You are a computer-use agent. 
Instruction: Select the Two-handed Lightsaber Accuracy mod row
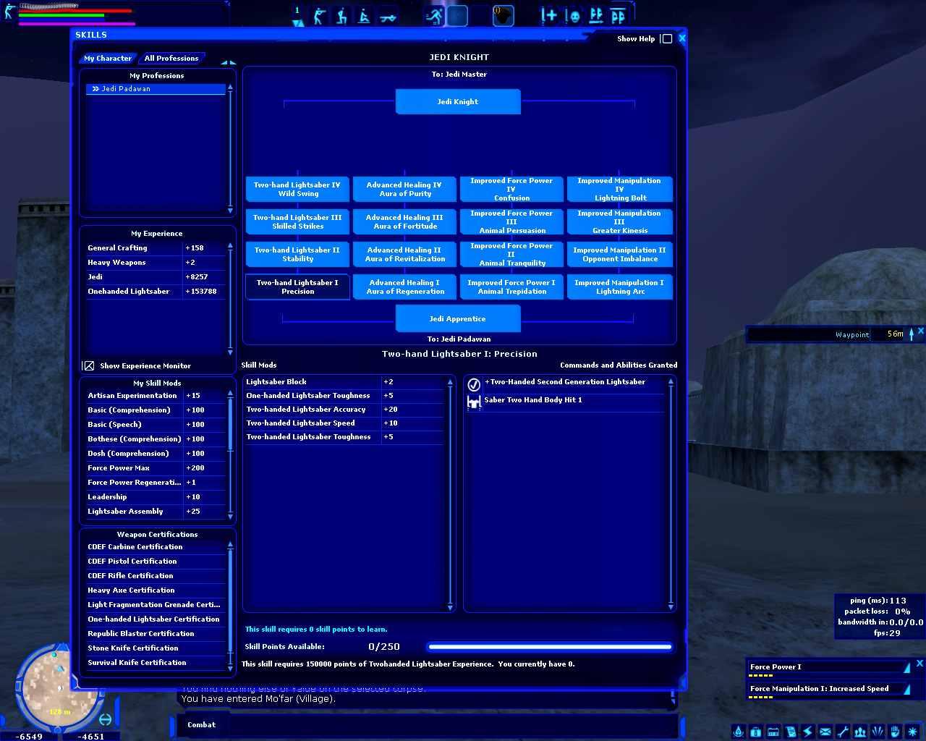tap(344, 410)
